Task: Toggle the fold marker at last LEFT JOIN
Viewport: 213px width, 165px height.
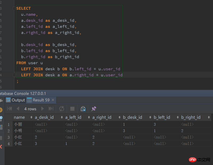Action: tap(14, 75)
